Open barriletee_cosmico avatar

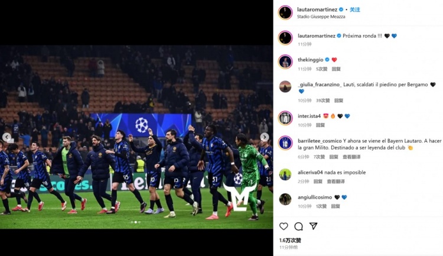[285, 143]
